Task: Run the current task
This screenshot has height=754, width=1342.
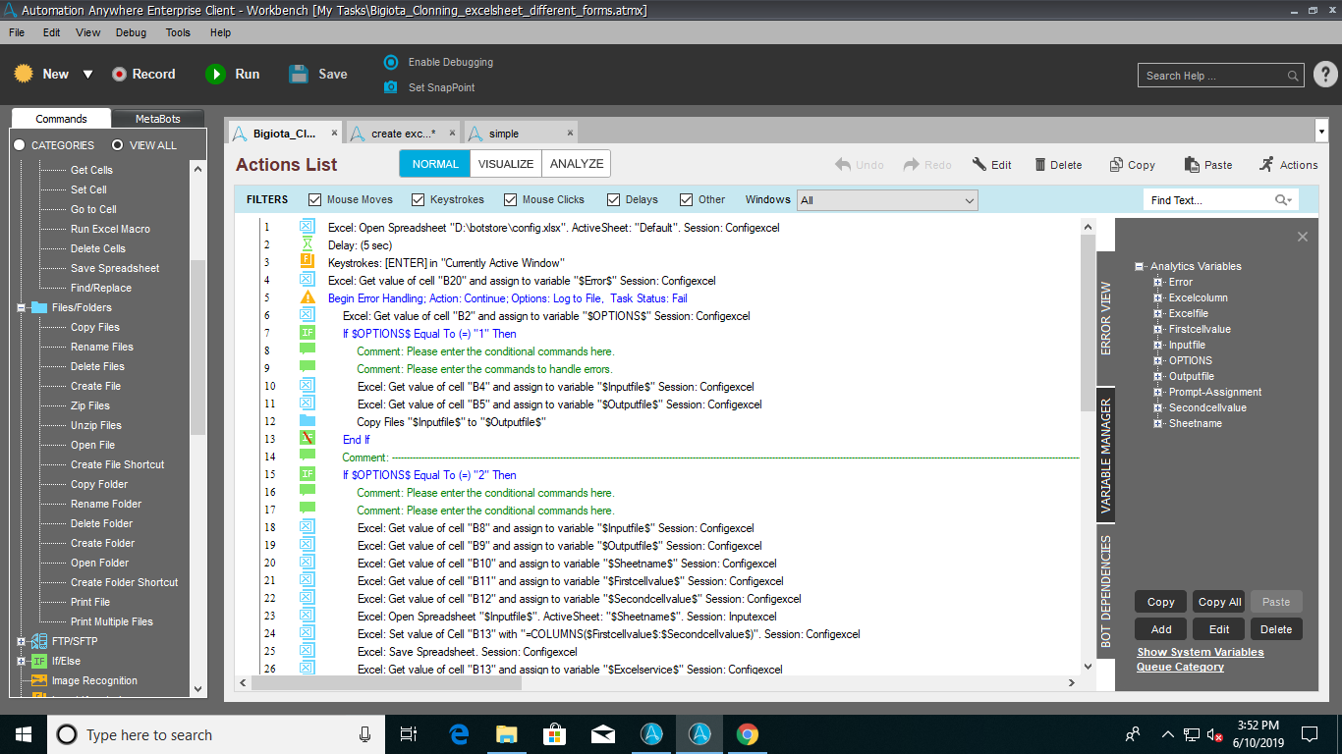Action: 215,75
